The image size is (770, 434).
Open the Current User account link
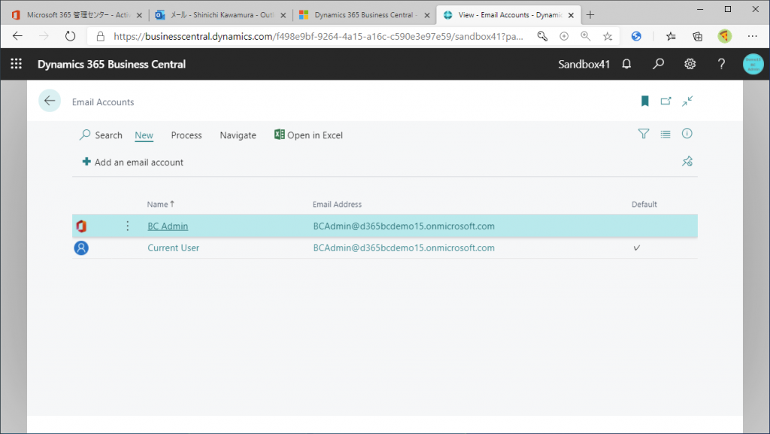174,248
